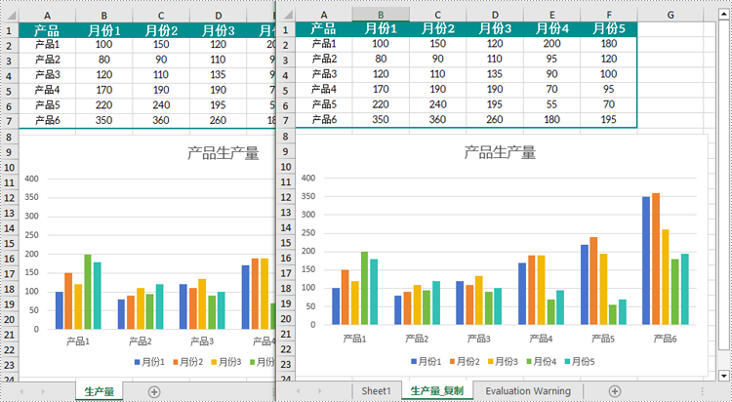Click 月份4 legend label in right chart
The width and height of the screenshot is (732, 402).
[546, 361]
